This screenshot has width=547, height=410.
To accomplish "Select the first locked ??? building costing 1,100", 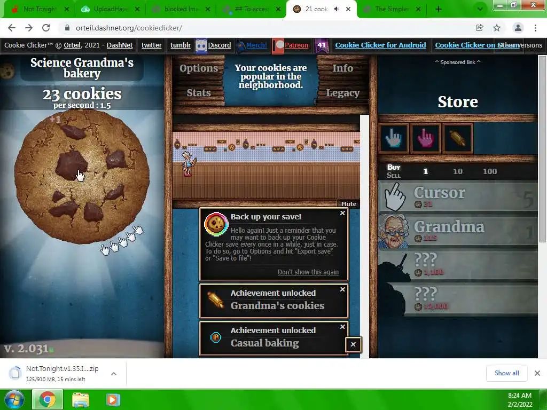I will coord(458,265).
